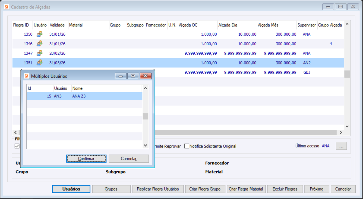Click the user icon in row 1347
The height and width of the screenshot is (199, 363).
pyautogui.click(x=39, y=53)
